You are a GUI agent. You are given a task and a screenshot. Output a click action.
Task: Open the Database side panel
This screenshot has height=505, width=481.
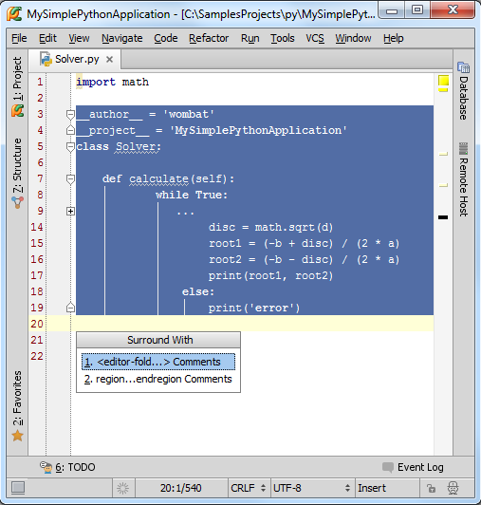(464, 91)
